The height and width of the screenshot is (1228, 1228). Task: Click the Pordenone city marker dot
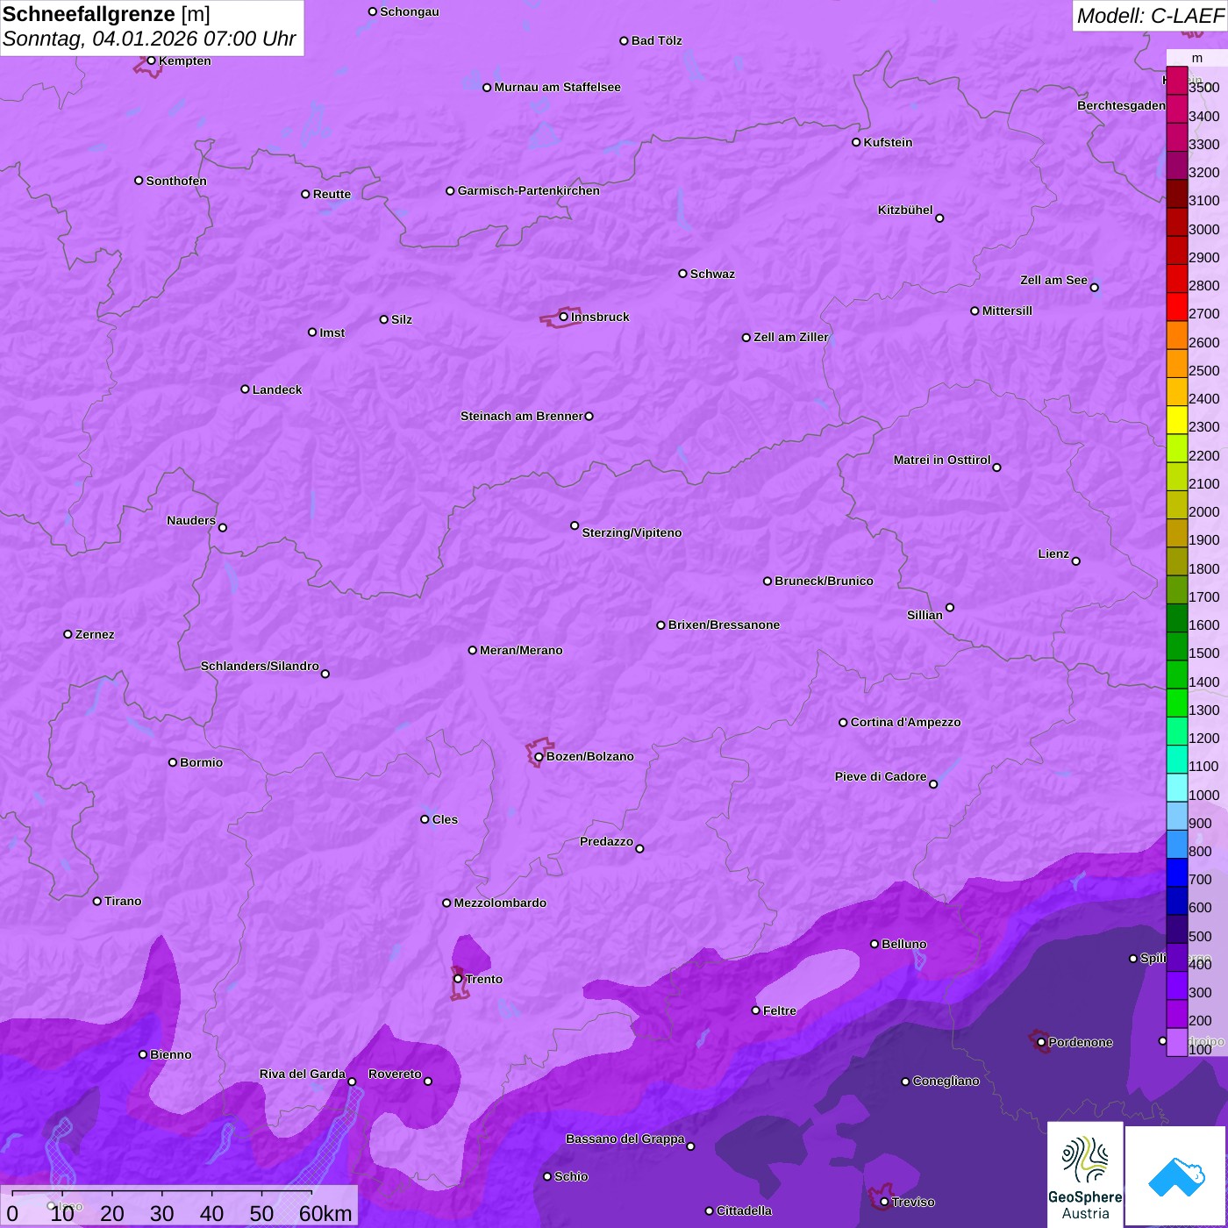pos(1041,1042)
